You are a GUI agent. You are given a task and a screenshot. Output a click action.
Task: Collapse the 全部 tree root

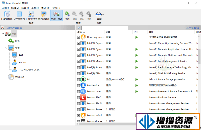pyautogui.click(x=3, y=34)
